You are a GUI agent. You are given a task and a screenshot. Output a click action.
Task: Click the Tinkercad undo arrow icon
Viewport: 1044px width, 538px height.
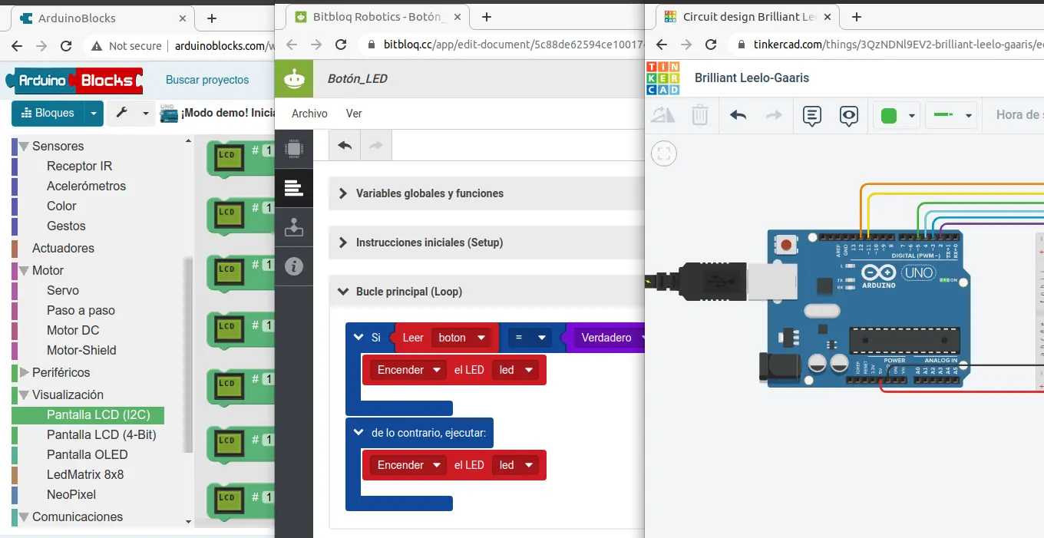coord(738,115)
